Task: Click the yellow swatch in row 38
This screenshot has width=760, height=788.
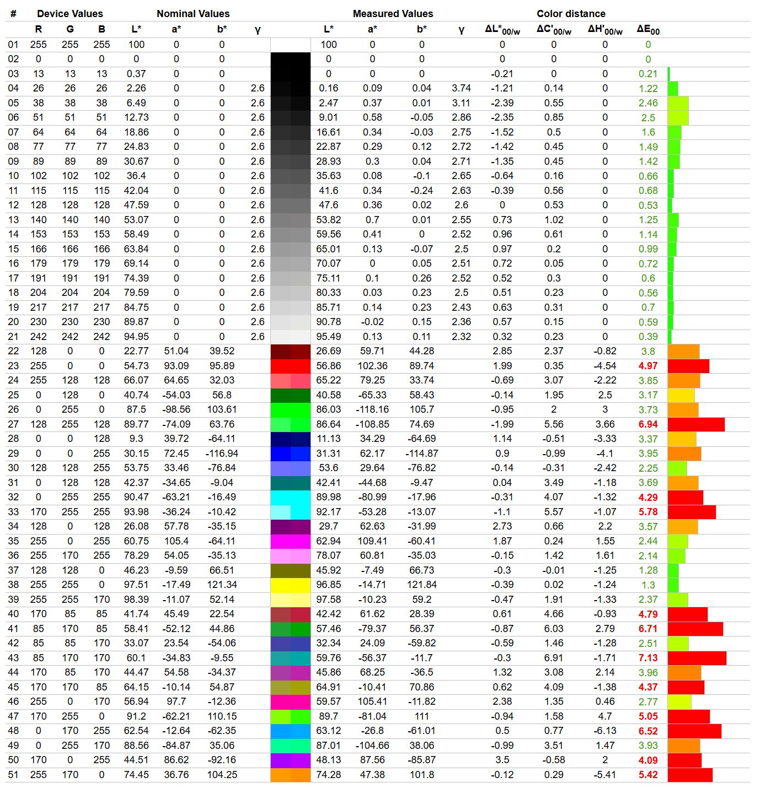Action: 291,585
